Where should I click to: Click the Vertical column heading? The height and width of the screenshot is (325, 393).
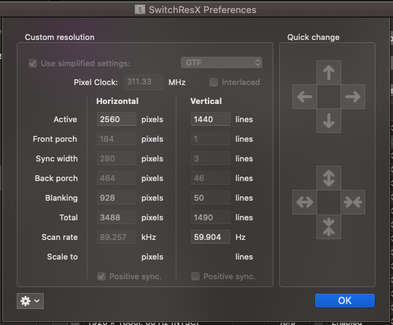tap(206, 101)
